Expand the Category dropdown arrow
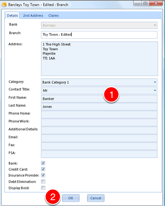The image size is (165, 206). click(x=155, y=82)
